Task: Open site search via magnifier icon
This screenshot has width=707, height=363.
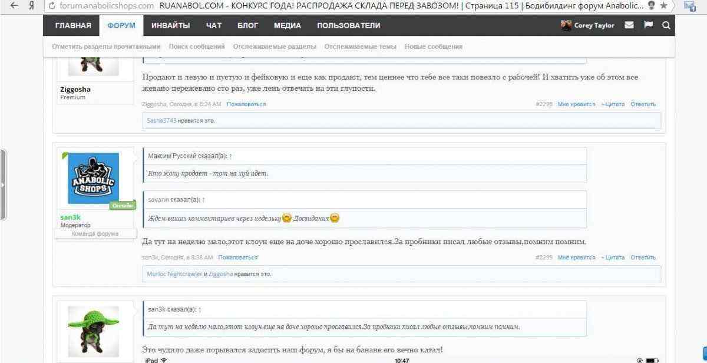Action: click(x=666, y=25)
